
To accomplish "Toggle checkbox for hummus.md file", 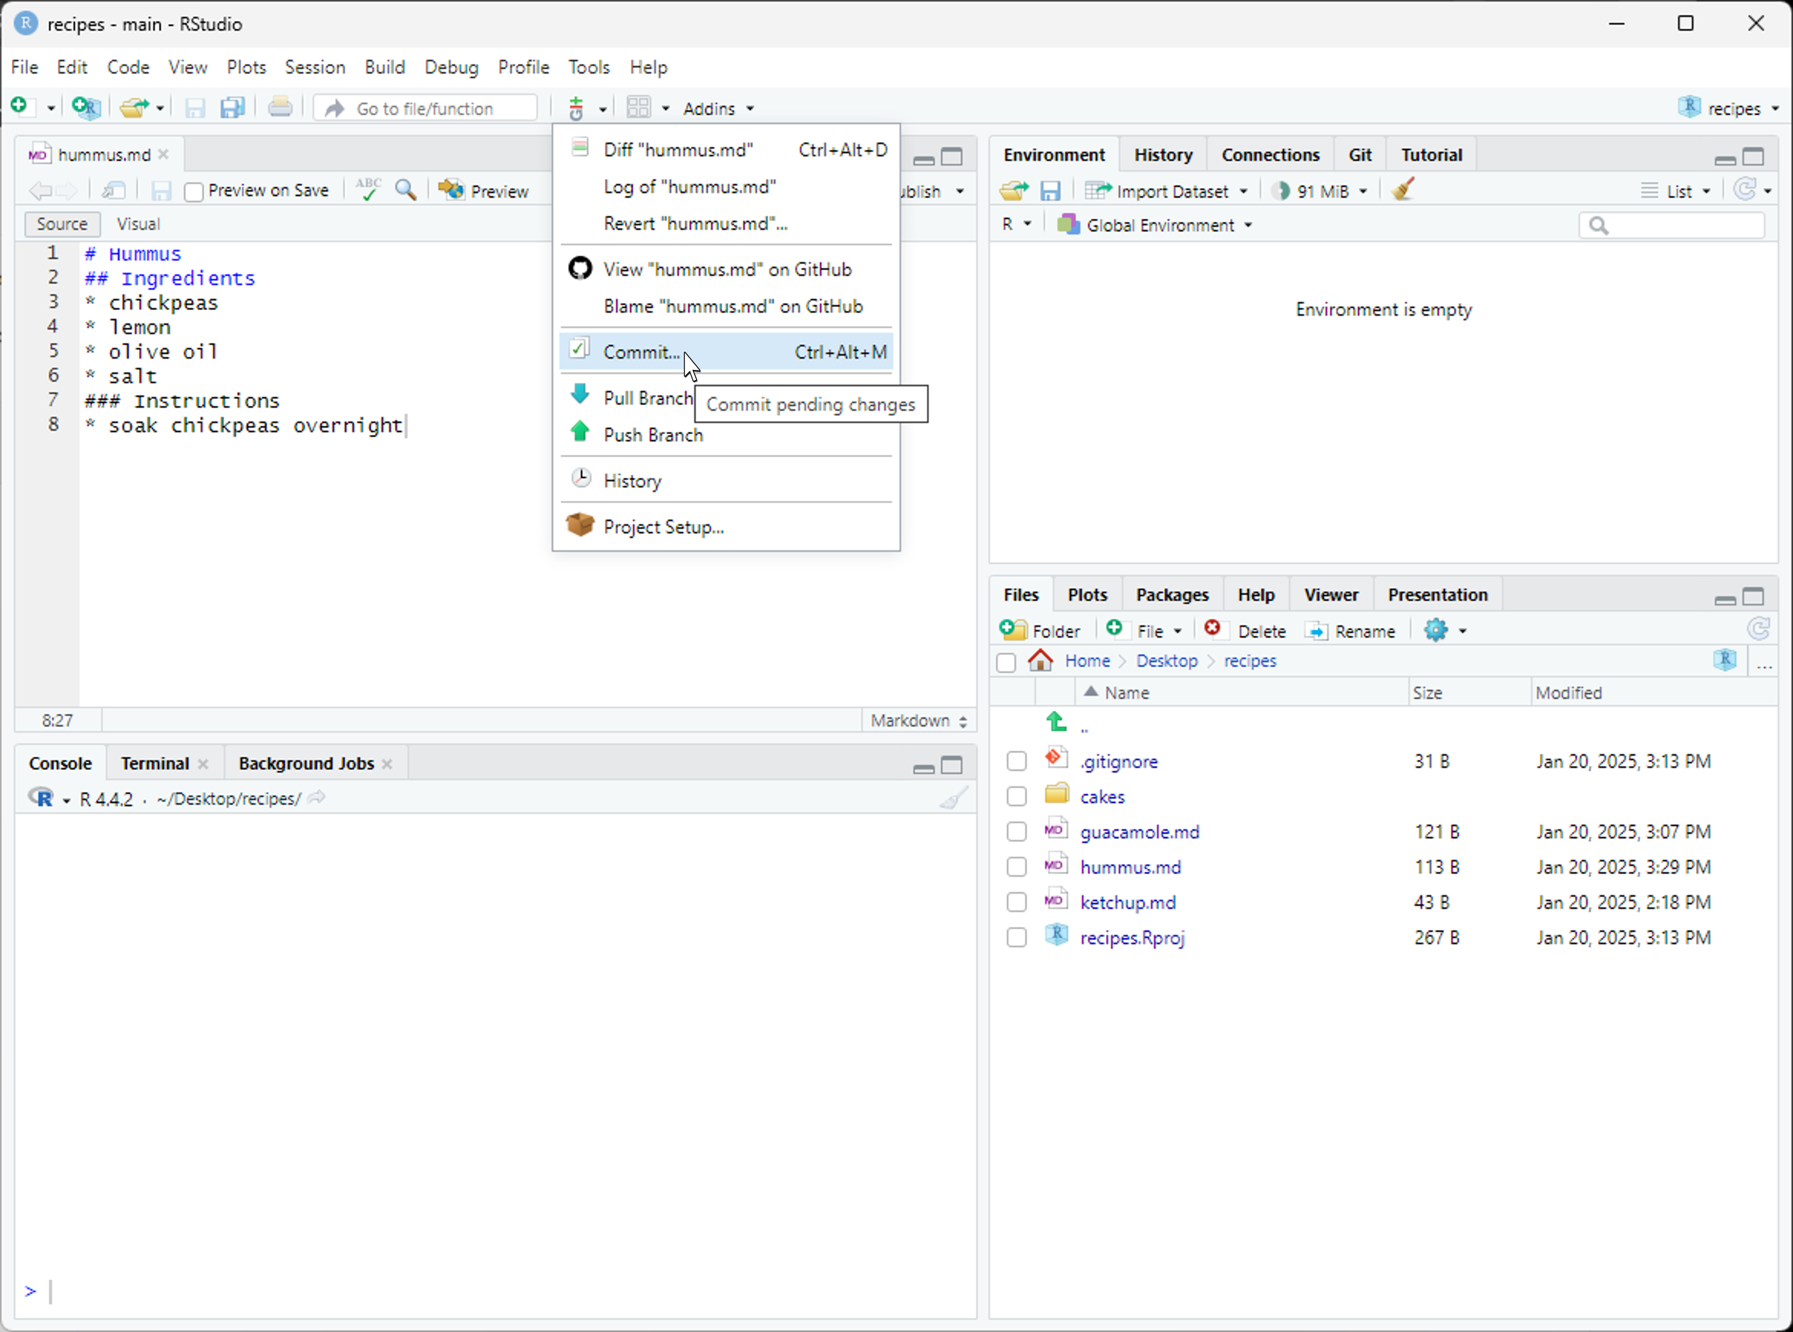I will [x=1017, y=866].
